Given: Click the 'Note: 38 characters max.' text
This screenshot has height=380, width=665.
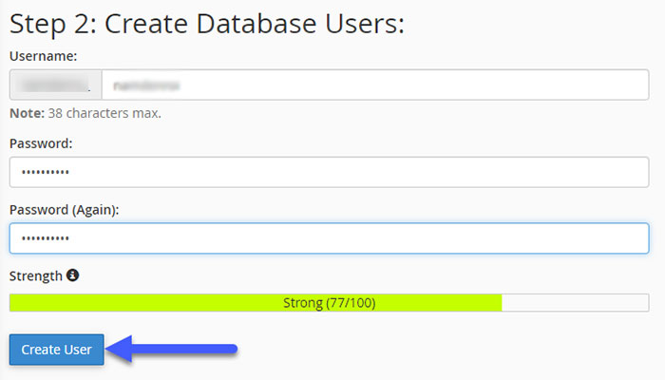Looking at the screenshot, I should coord(85,113).
